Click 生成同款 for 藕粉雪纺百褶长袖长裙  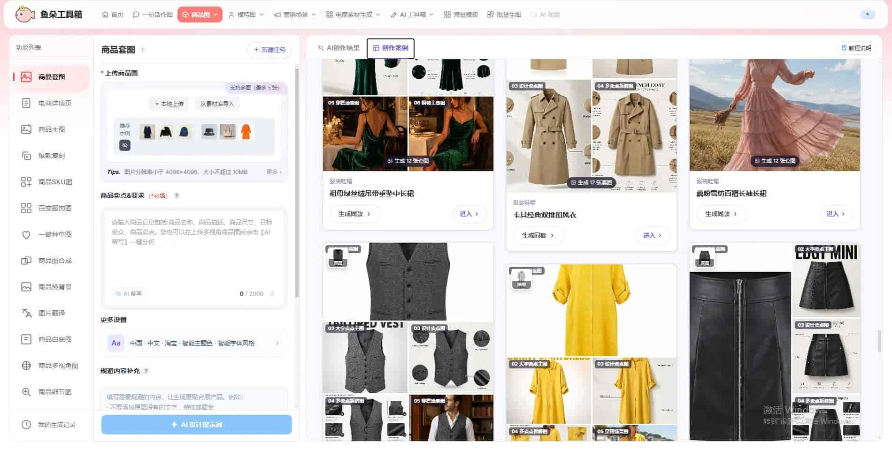click(721, 214)
